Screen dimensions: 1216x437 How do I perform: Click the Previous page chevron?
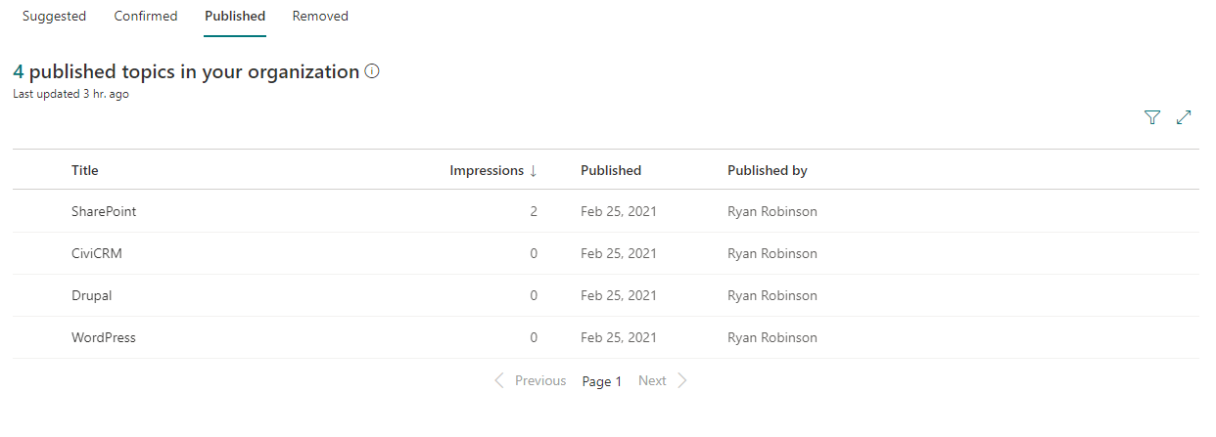coord(499,380)
